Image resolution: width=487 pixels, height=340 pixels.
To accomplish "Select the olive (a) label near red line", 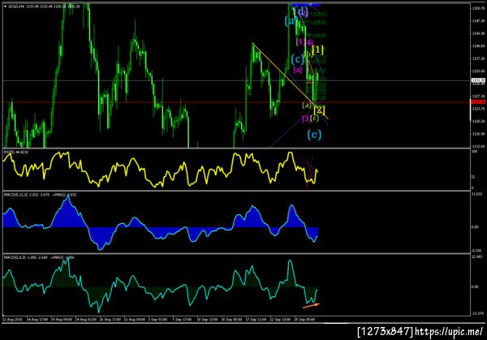I will pos(307,105).
